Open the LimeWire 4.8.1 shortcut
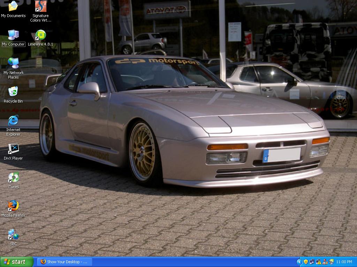357x267 pixels. [40, 35]
